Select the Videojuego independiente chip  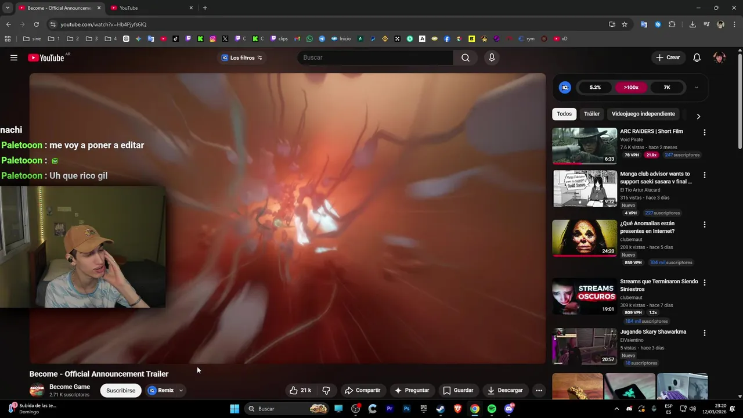pos(643,114)
